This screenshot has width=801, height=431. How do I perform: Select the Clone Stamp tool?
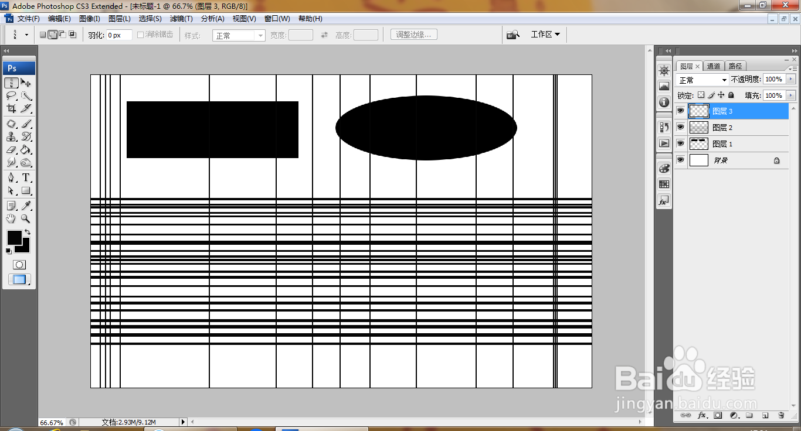click(12, 137)
